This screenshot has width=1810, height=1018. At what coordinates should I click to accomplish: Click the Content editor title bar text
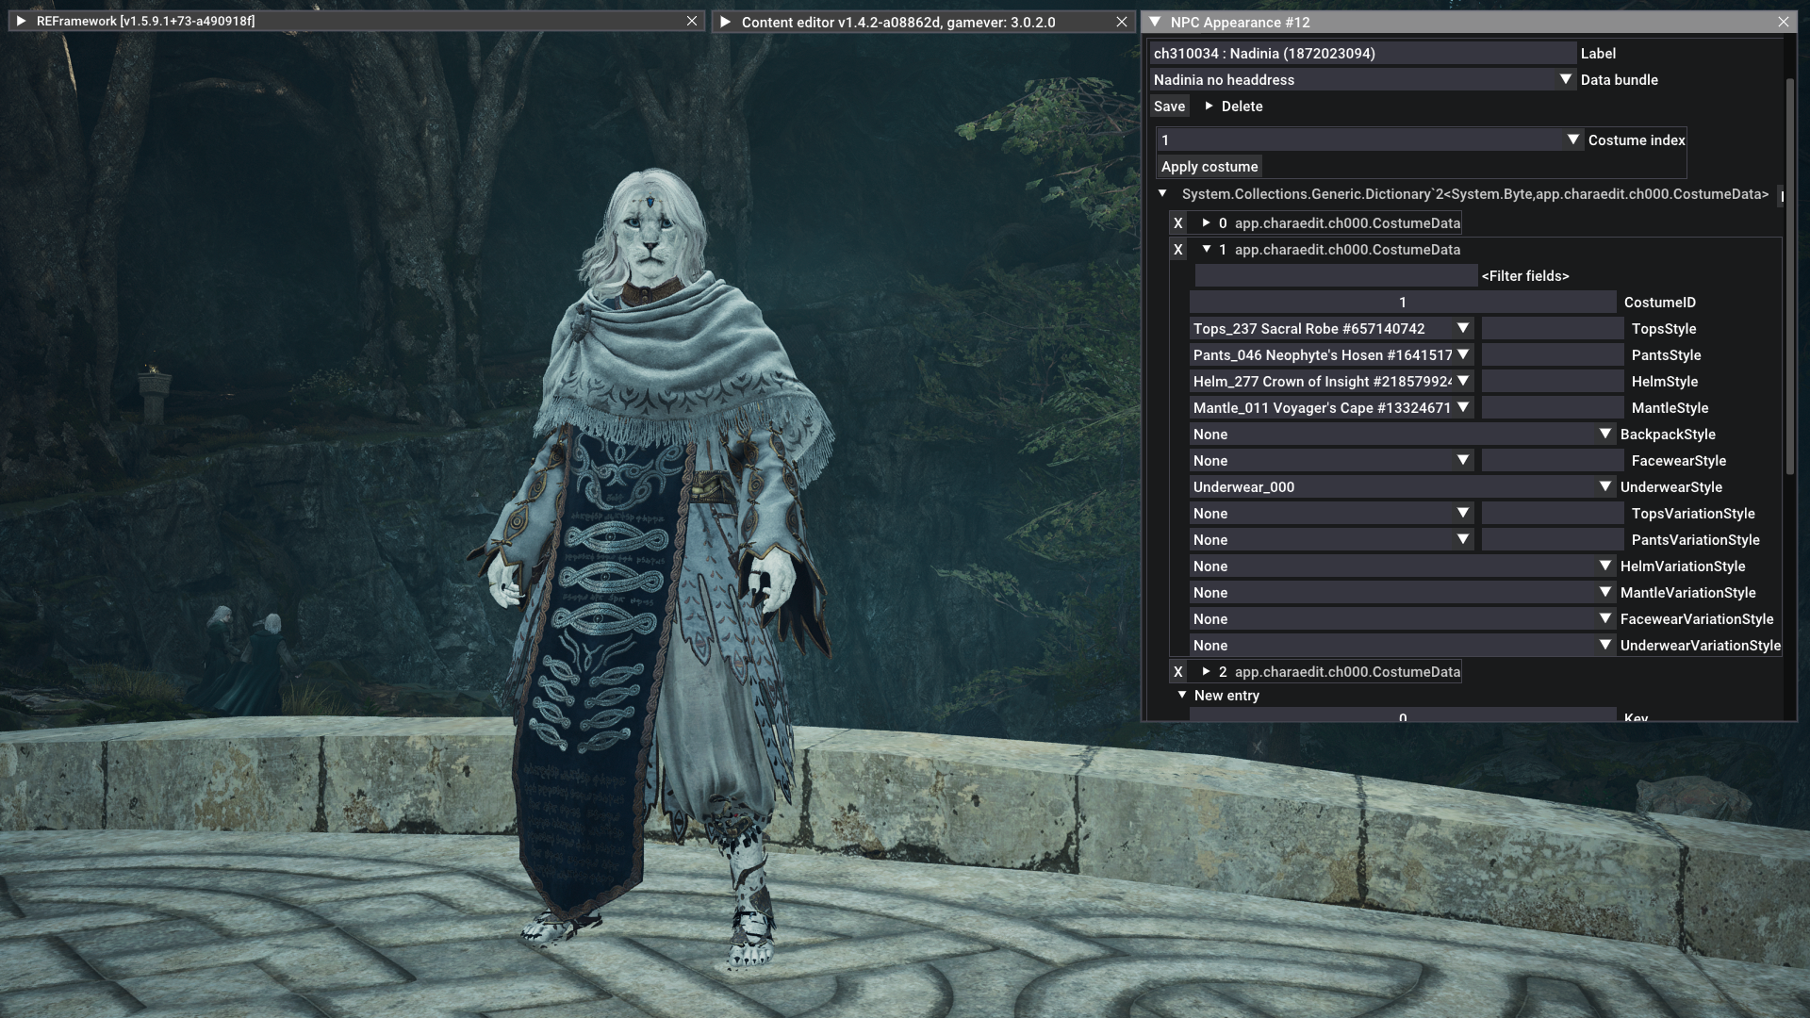click(x=898, y=22)
